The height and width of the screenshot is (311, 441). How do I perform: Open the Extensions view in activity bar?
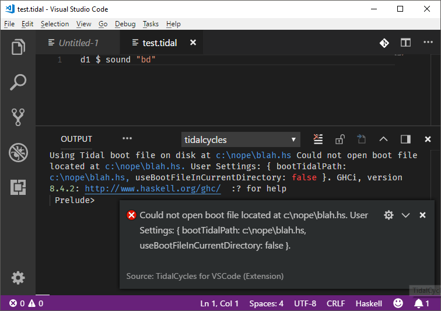point(18,187)
